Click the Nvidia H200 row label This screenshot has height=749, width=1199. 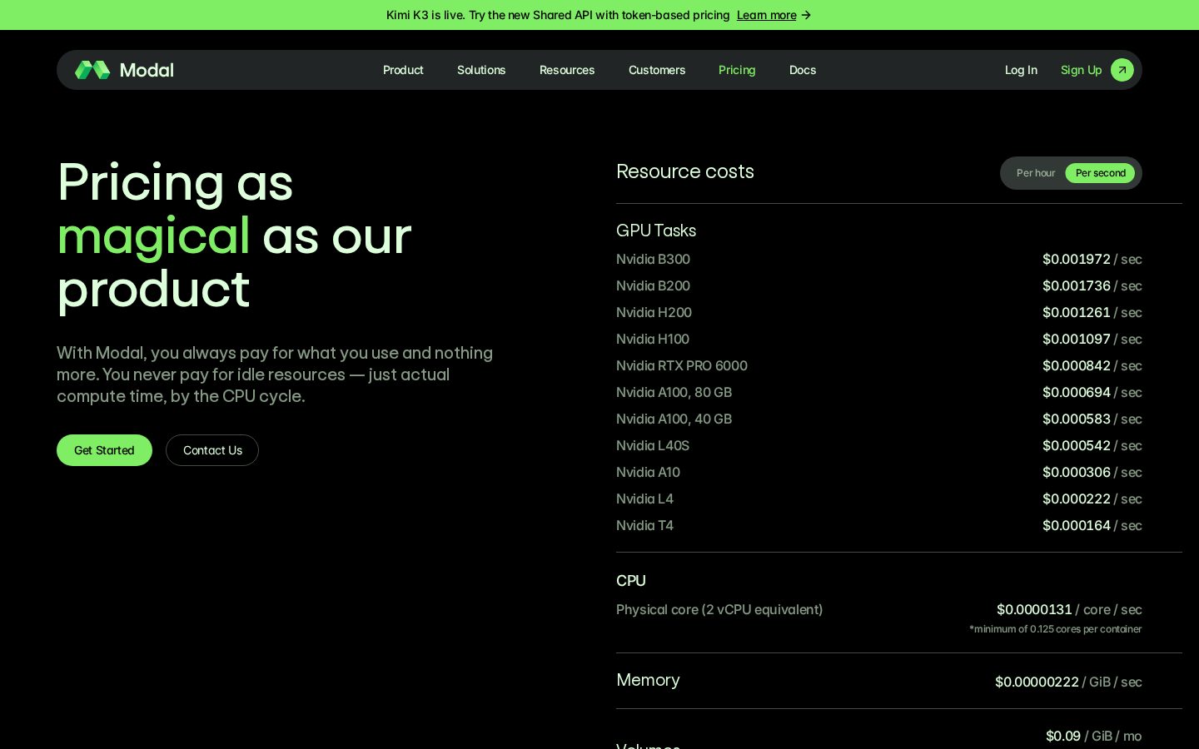[654, 312]
